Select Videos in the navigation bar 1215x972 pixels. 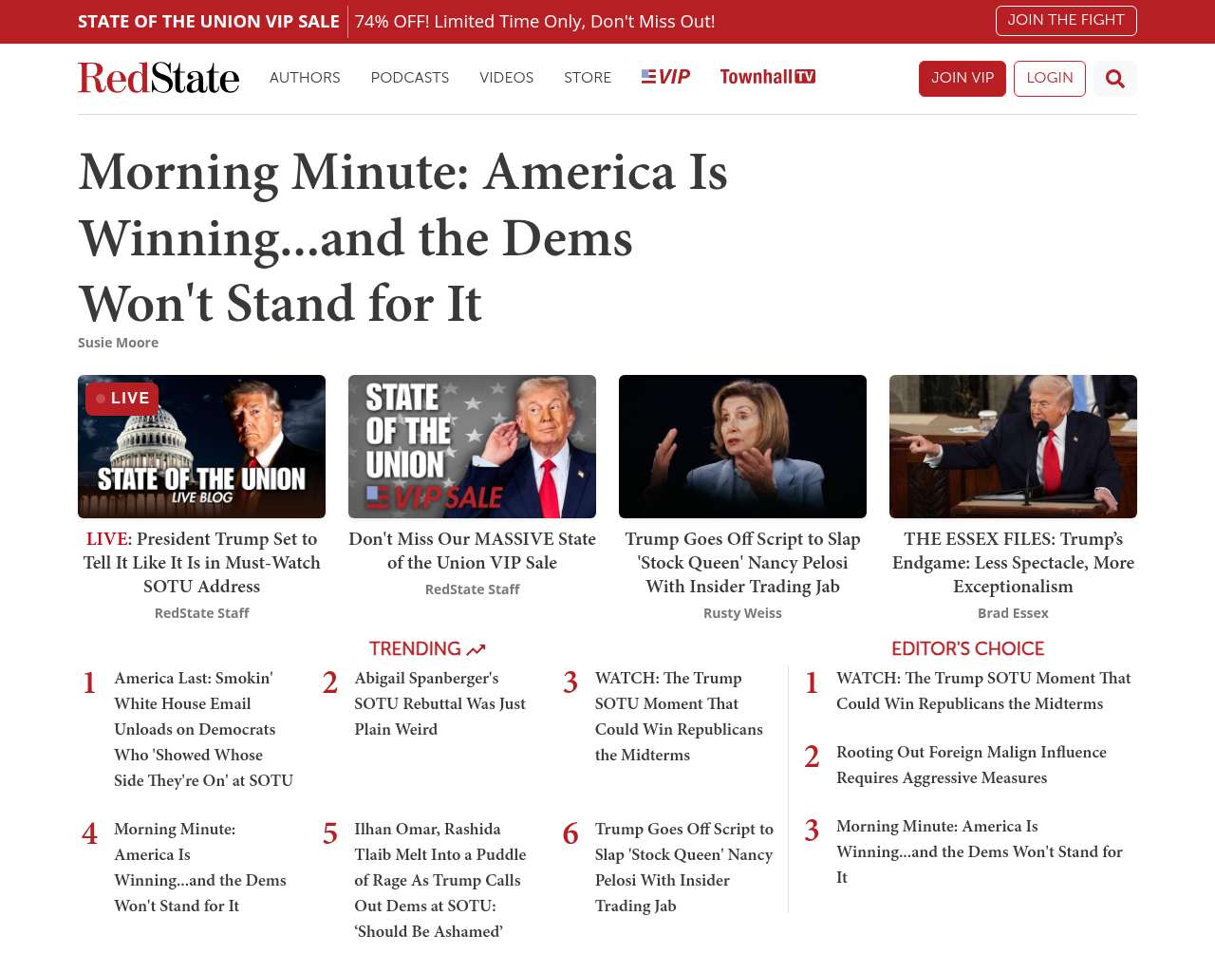tap(506, 78)
